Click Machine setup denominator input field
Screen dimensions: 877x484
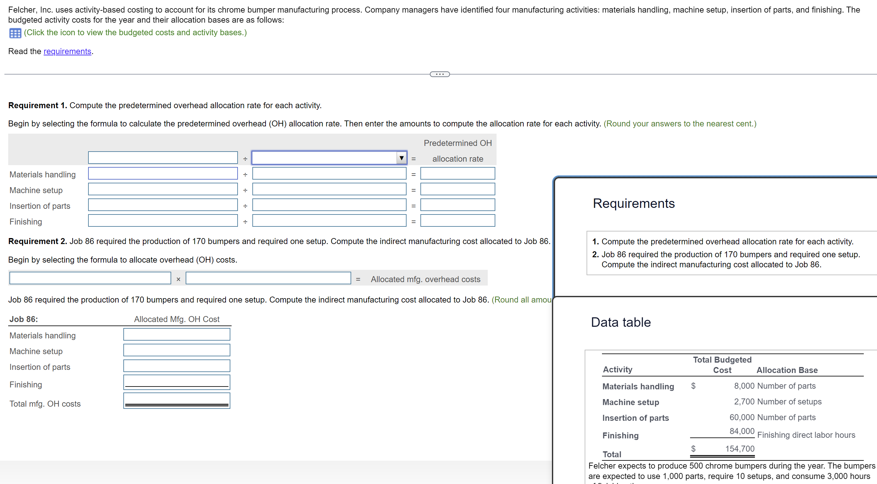coord(329,189)
